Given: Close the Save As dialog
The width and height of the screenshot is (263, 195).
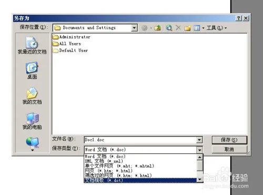Looking at the screenshot, I should pos(246,18).
